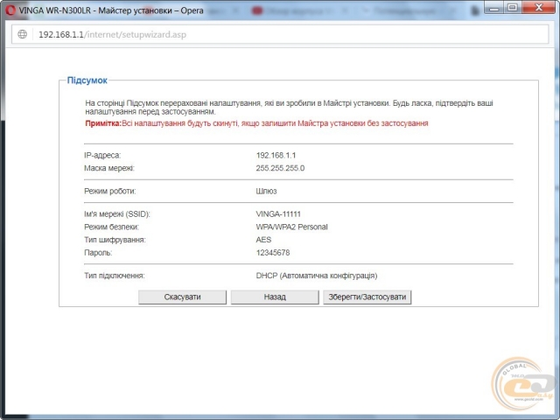560x420 pixels.
Task: Click the Ім'я мережі (SSID) label
Action: pyautogui.click(x=117, y=213)
